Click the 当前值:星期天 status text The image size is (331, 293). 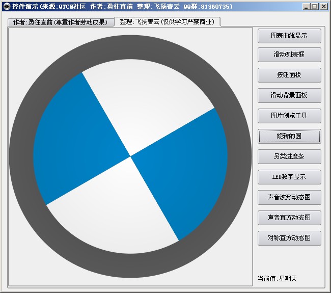point(277,279)
